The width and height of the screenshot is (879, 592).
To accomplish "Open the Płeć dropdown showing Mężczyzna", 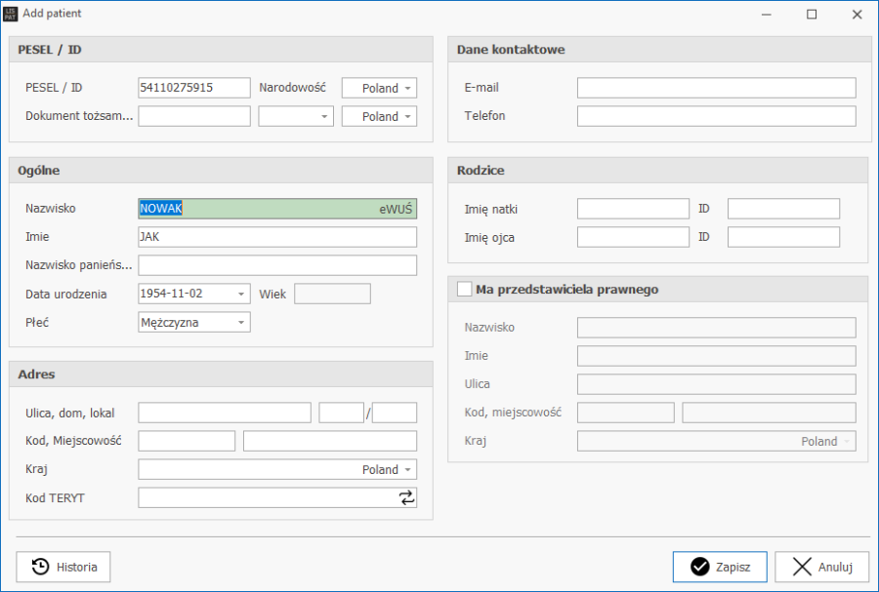I will [x=241, y=322].
